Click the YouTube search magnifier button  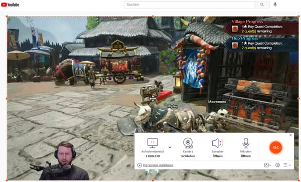point(262,5)
